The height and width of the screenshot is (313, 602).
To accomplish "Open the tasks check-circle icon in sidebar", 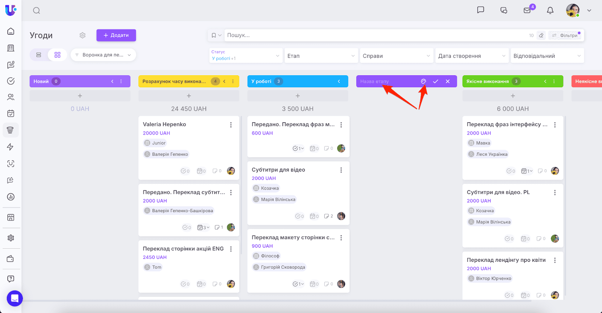I will 11,81.
